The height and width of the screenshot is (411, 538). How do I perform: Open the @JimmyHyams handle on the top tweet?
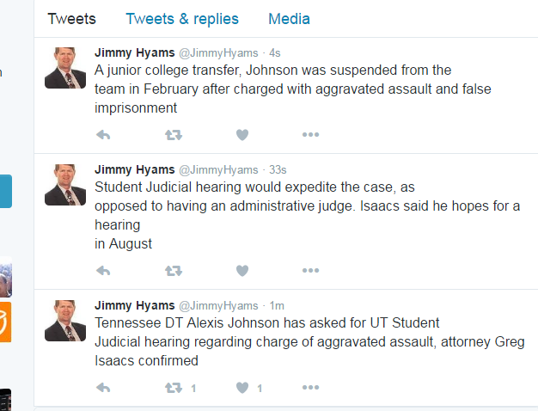point(218,52)
